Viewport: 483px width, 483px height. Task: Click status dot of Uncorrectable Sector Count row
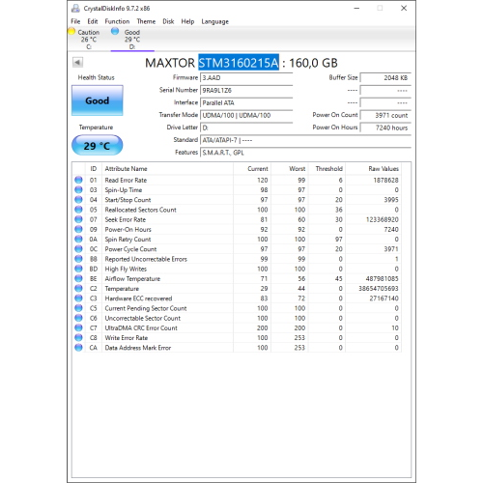78,318
